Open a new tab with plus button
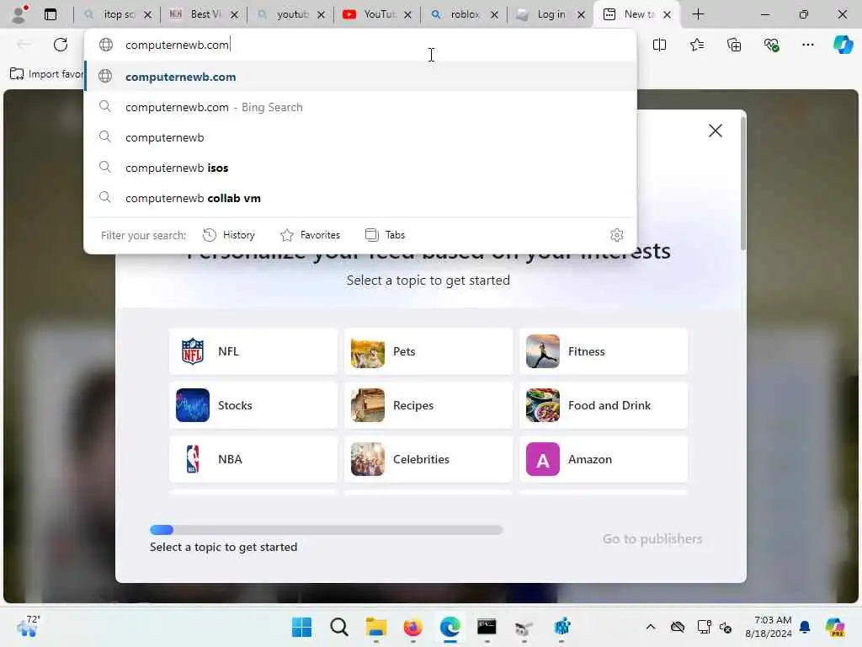Image resolution: width=862 pixels, height=647 pixels. (698, 14)
